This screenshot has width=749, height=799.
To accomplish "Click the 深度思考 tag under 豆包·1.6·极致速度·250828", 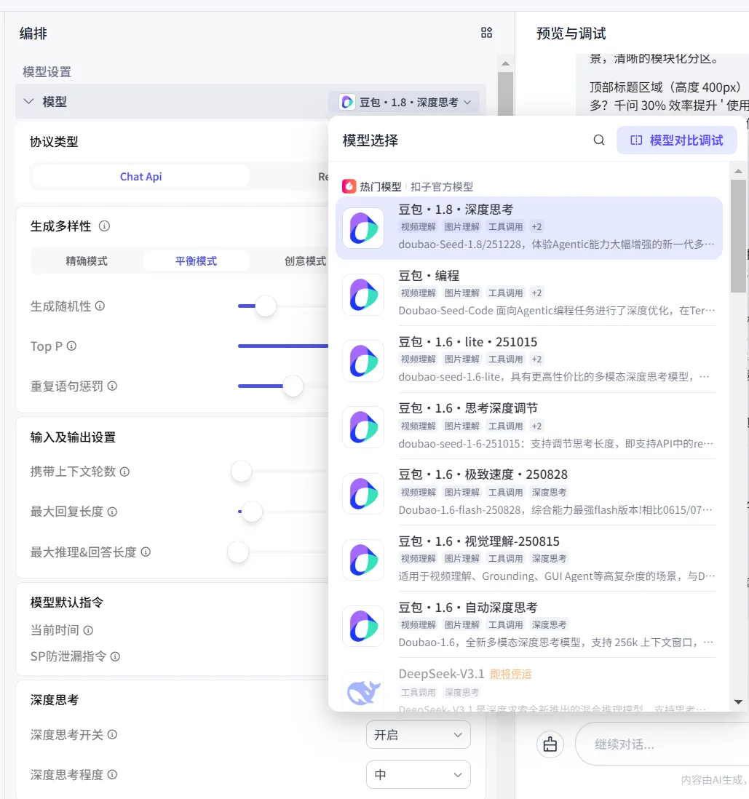I will [x=549, y=492].
